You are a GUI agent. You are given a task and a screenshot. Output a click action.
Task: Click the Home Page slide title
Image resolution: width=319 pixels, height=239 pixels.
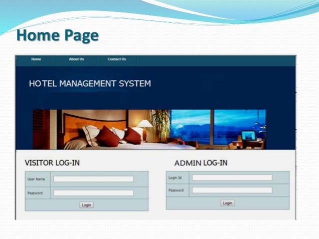57,35
